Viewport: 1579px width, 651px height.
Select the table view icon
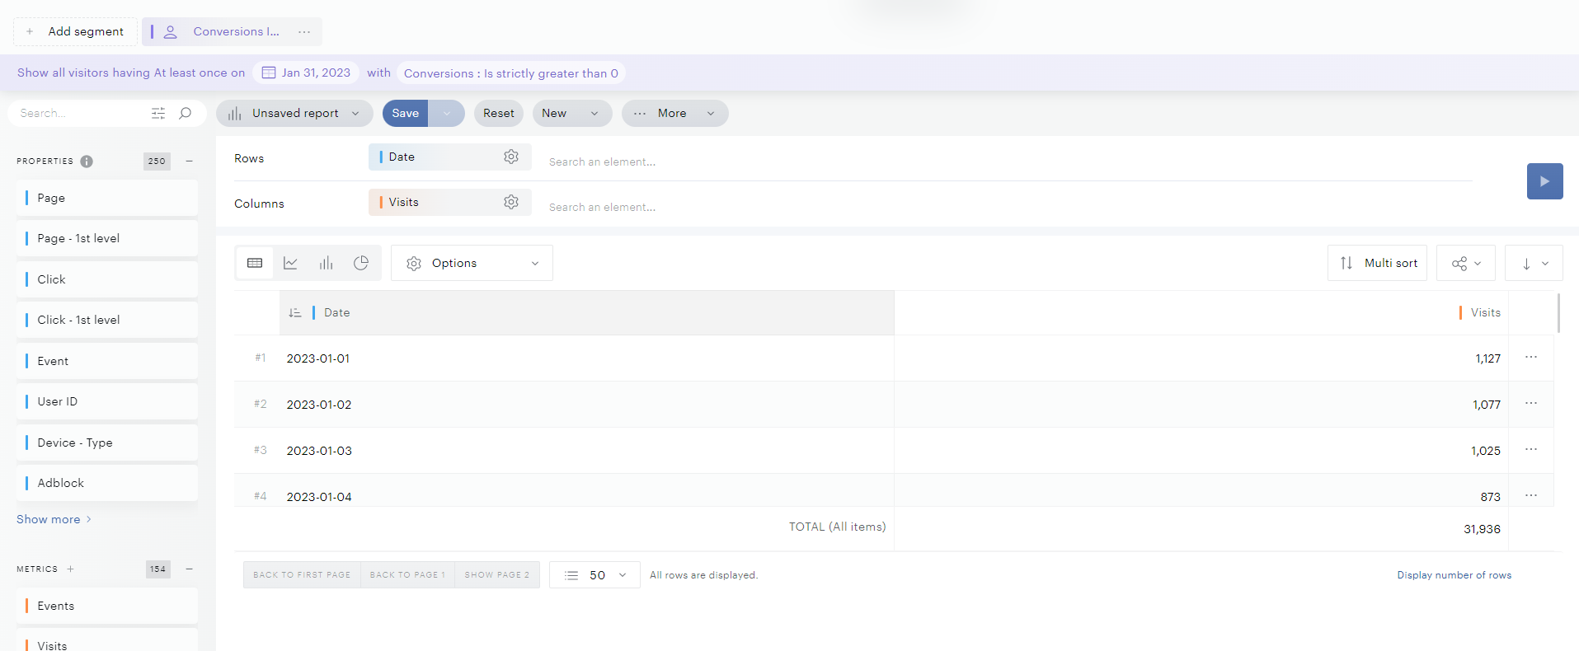click(x=255, y=263)
